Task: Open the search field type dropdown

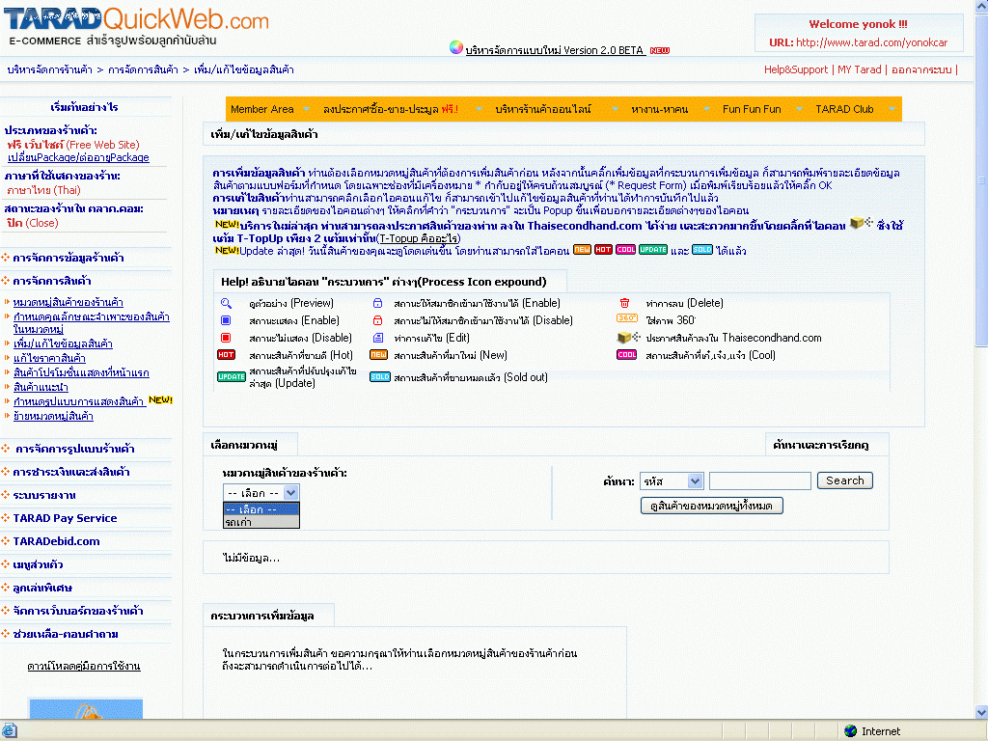Action: click(695, 480)
